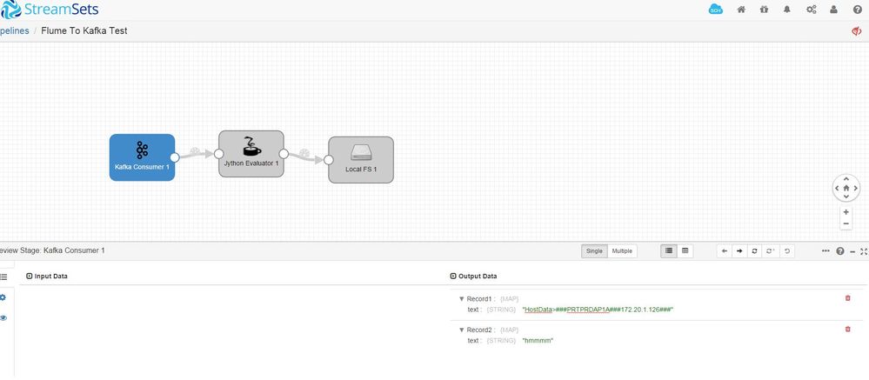Switch to table view of records
This screenshot has height=380, width=869.
[685, 251]
